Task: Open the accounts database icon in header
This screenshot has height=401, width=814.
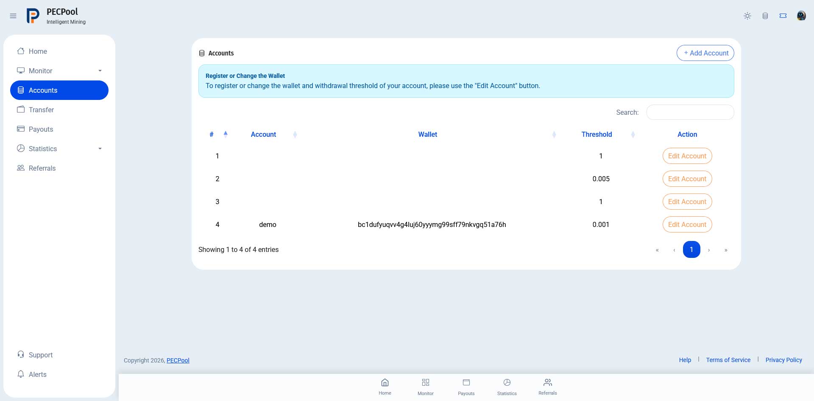Action: pyautogui.click(x=765, y=16)
